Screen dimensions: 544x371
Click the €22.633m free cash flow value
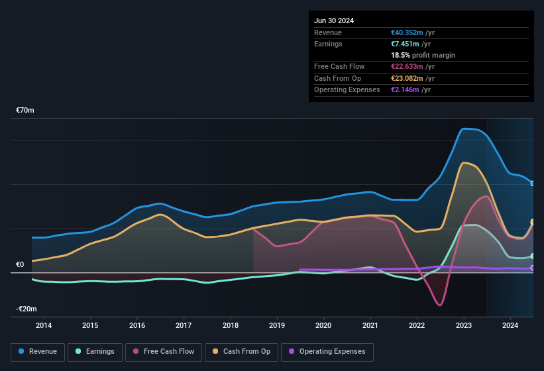pyautogui.click(x=407, y=66)
